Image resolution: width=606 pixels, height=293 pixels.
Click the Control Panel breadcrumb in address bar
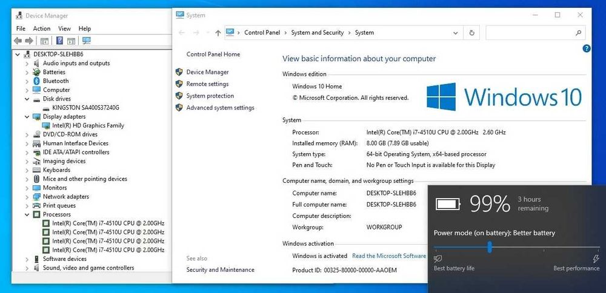pos(262,33)
